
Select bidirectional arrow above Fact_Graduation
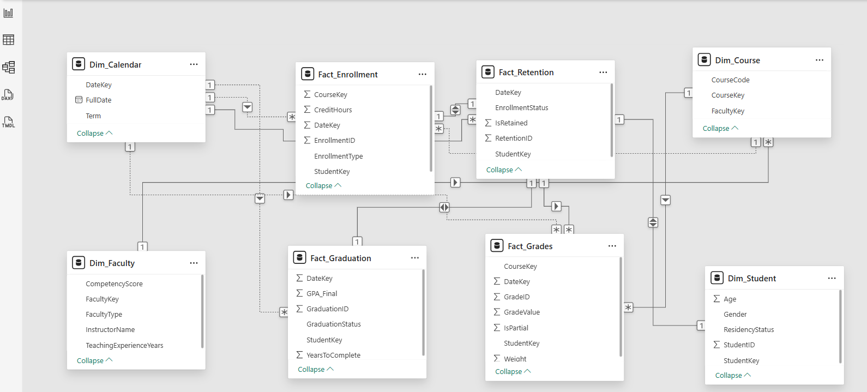click(444, 207)
